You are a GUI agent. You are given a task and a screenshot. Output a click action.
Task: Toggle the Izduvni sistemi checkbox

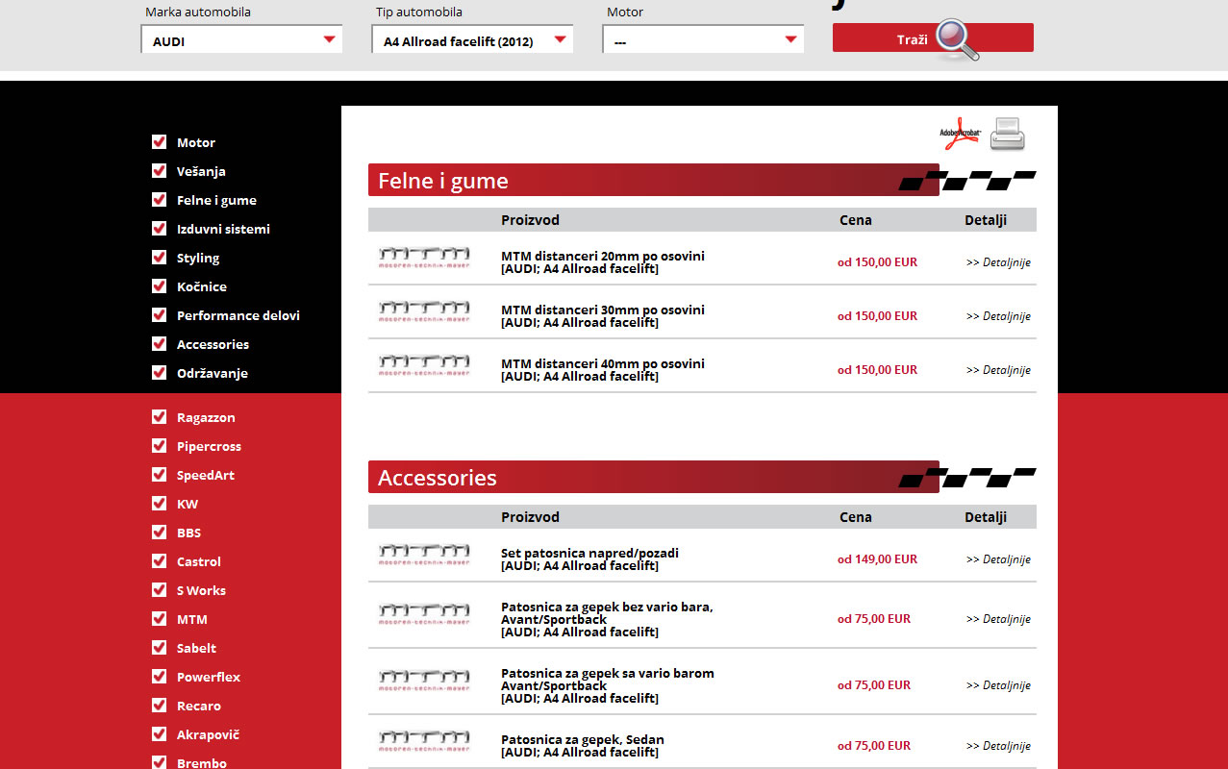pos(160,229)
